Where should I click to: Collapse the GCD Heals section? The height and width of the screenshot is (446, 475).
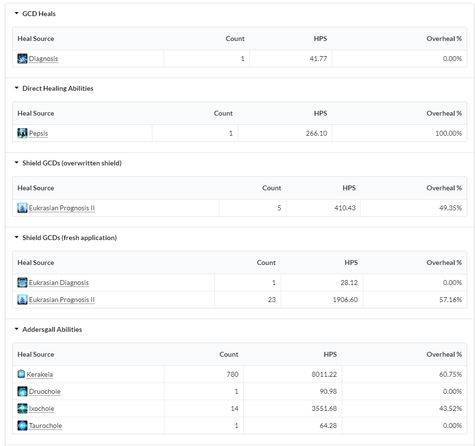(x=17, y=13)
